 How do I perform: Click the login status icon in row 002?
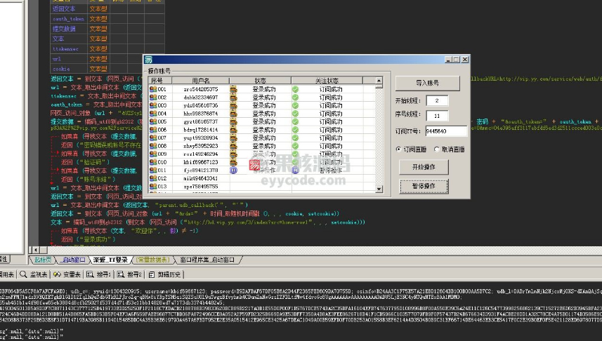233,97
